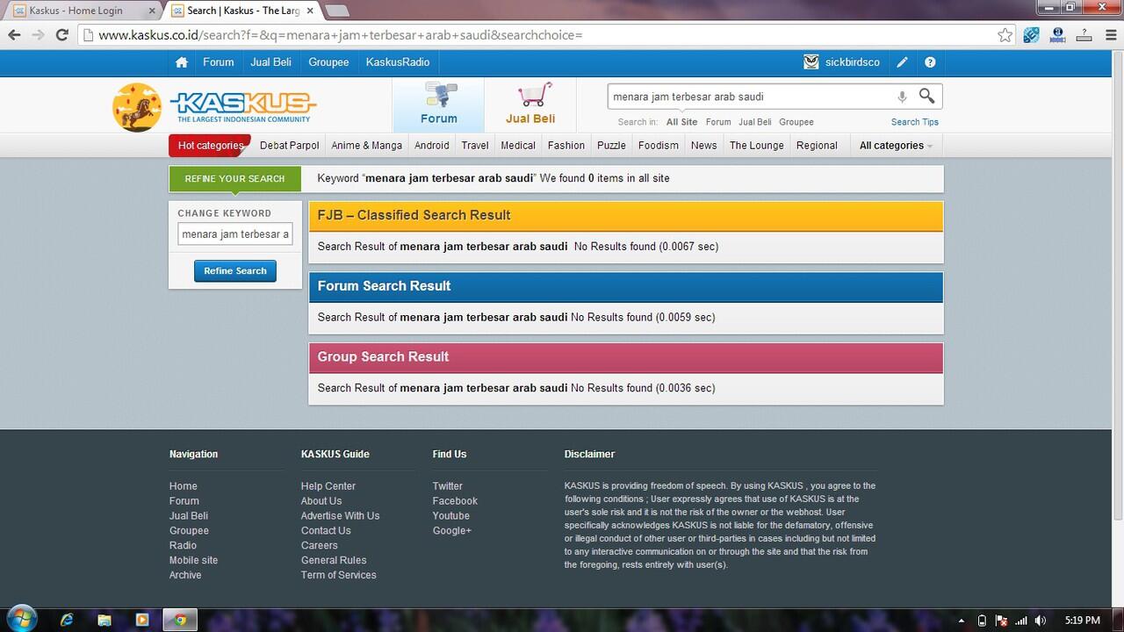Select Forum search scope

(x=718, y=122)
